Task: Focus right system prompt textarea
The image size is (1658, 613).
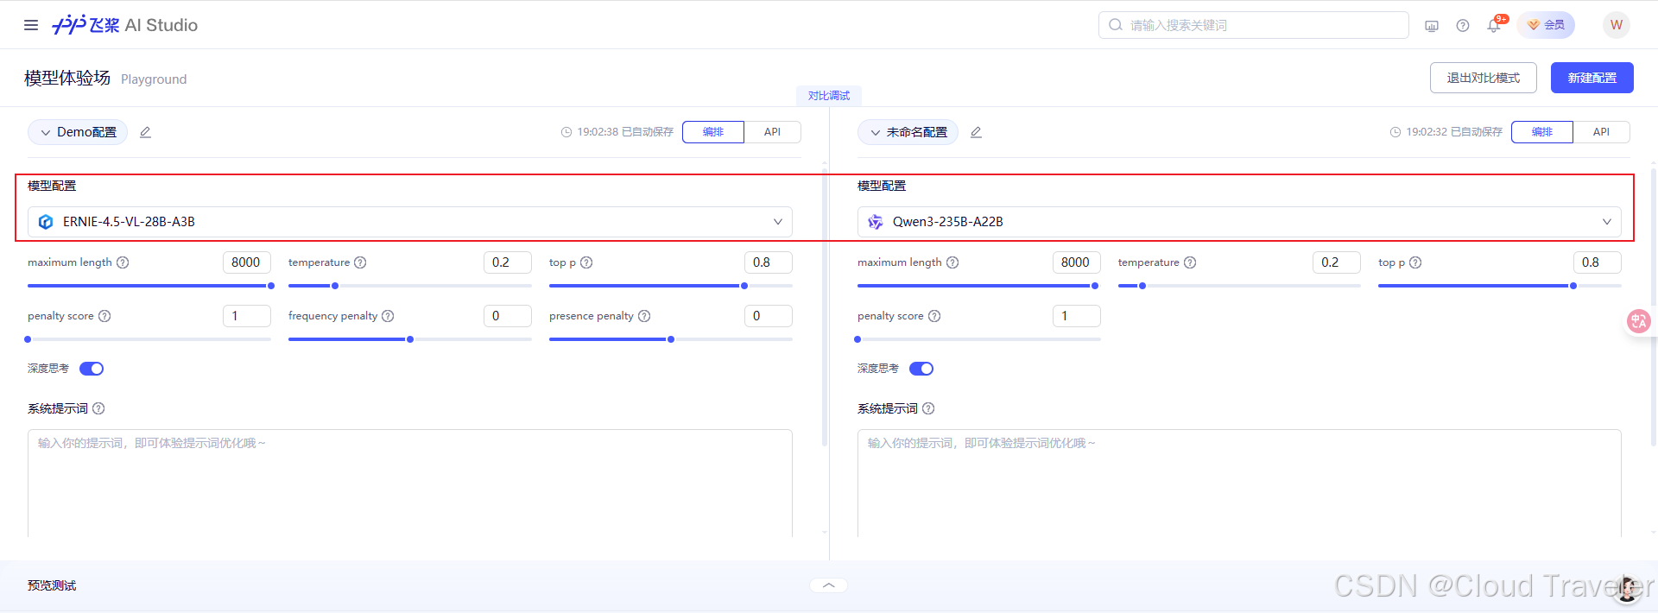Action: pyautogui.click(x=1239, y=483)
